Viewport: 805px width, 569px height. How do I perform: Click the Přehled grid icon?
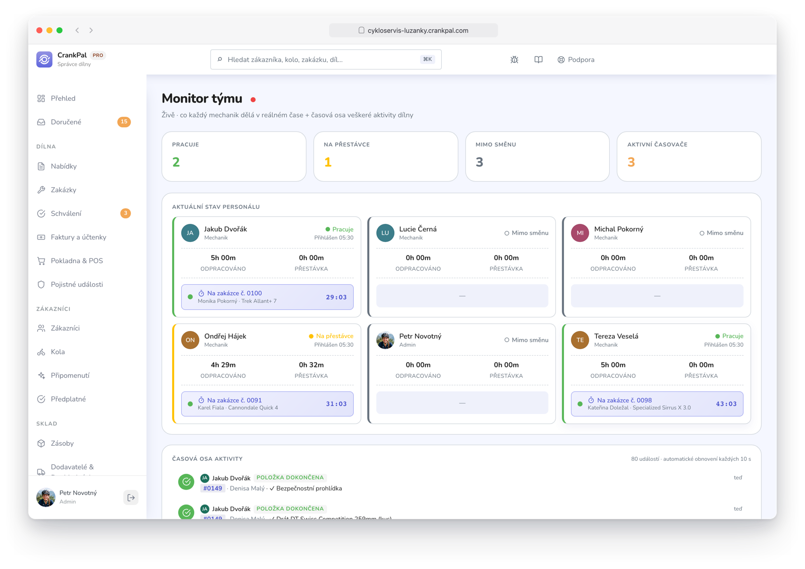[x=41, y=99]
